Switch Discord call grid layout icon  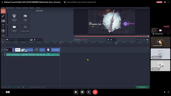point(165,2)
